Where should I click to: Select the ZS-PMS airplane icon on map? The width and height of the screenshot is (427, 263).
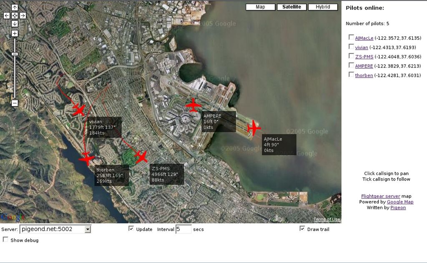pyautogui.click(x=141, y=157)
